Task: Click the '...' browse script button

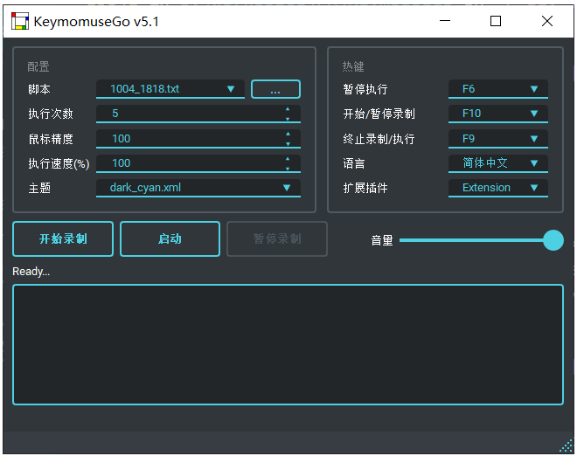Action: (275, 89)
